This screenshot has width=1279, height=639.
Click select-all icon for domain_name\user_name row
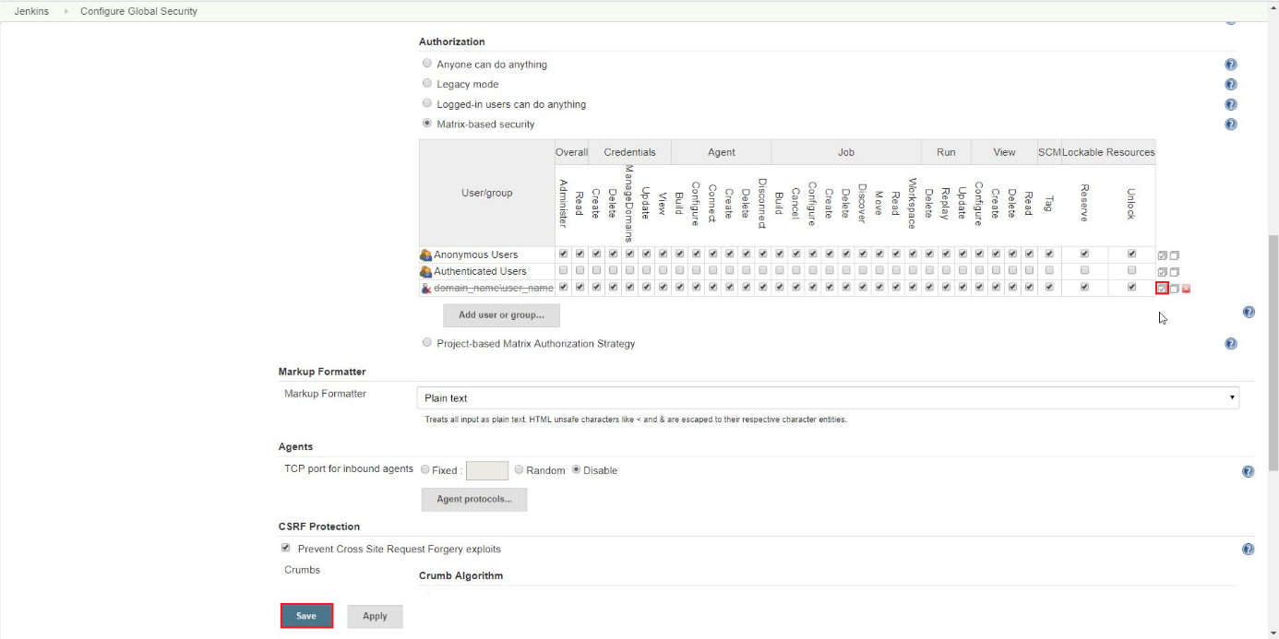1163,289
